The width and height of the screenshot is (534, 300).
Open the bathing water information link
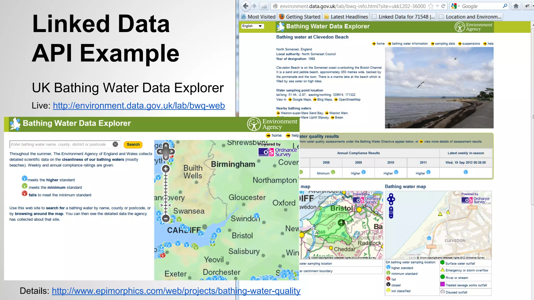click(408, 44)
